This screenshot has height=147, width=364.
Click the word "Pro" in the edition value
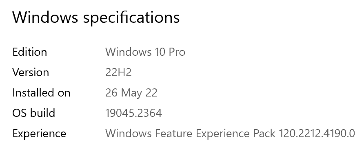pos(177,52)
